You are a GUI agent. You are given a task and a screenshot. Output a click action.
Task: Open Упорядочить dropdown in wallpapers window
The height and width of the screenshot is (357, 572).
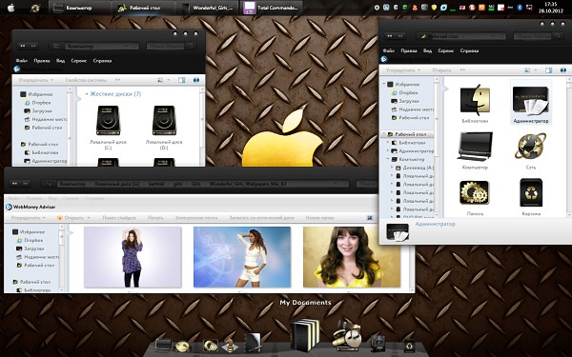point(28,217)
